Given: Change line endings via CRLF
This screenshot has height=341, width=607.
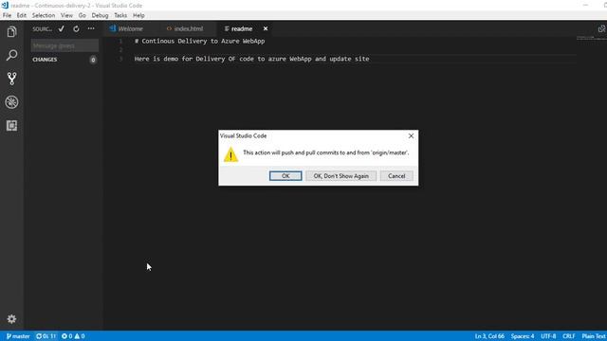Looking at the screenshot, I should point(569,336).
